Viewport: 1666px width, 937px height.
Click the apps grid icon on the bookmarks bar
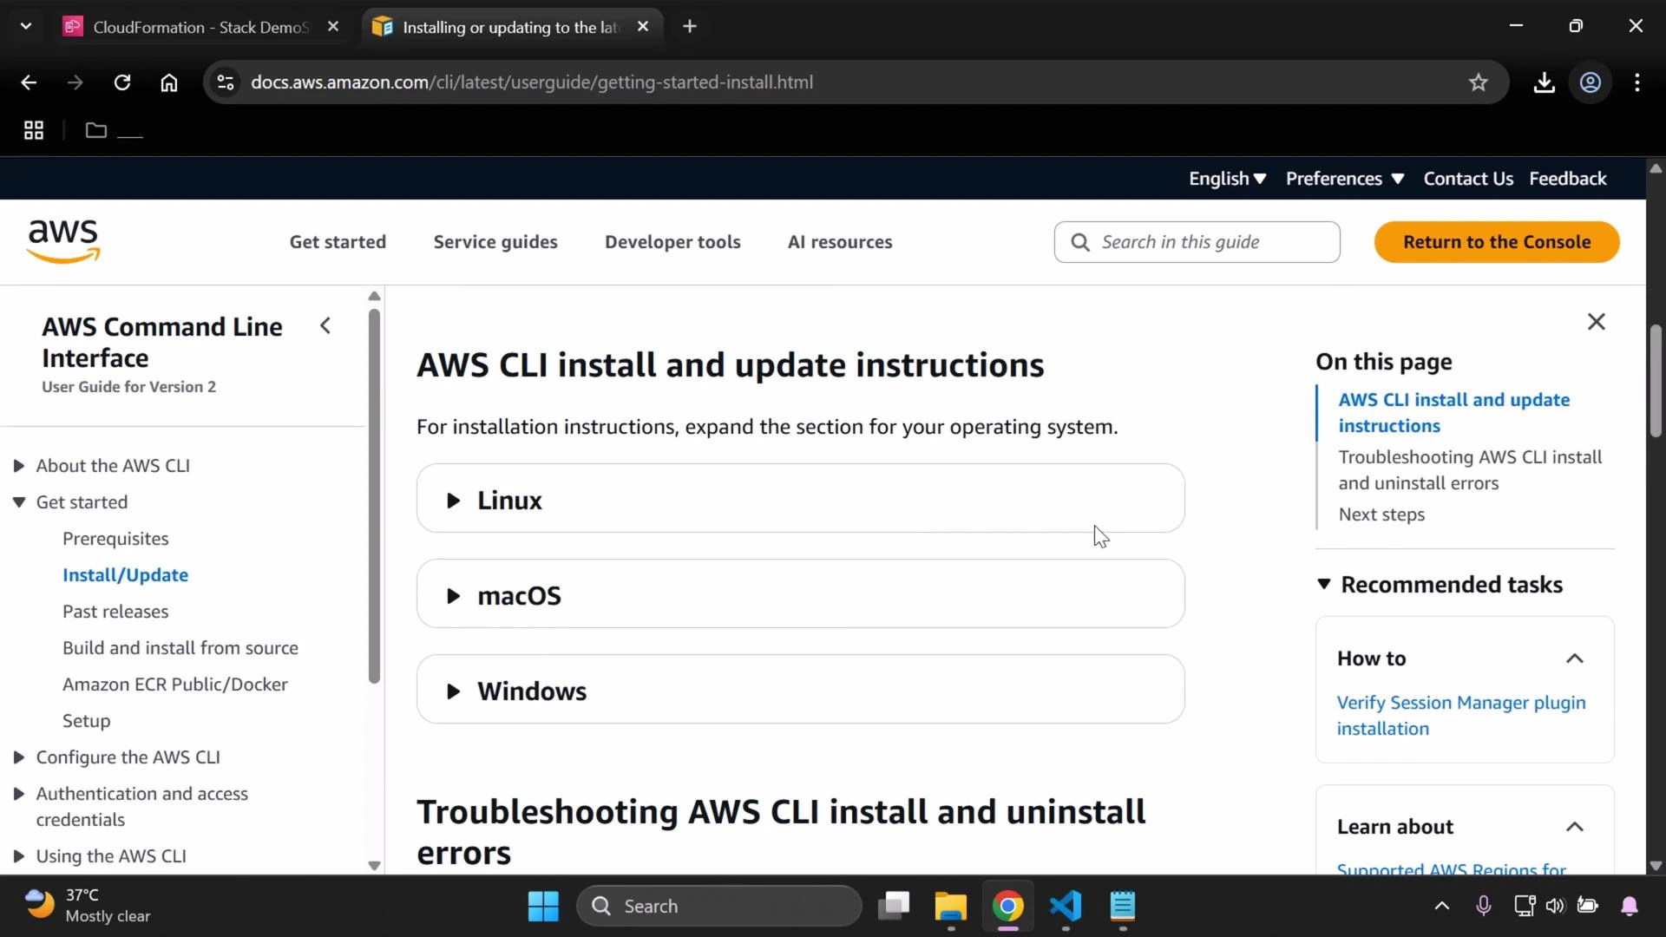(32, 129)
